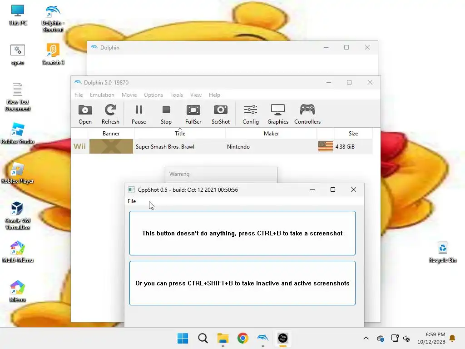
Task: Select the New Text Document desktop icon
Action: click(x=18, y=97)
